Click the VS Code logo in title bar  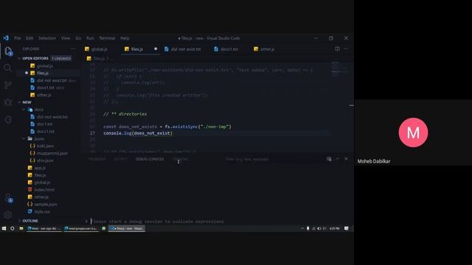[6, 38]
